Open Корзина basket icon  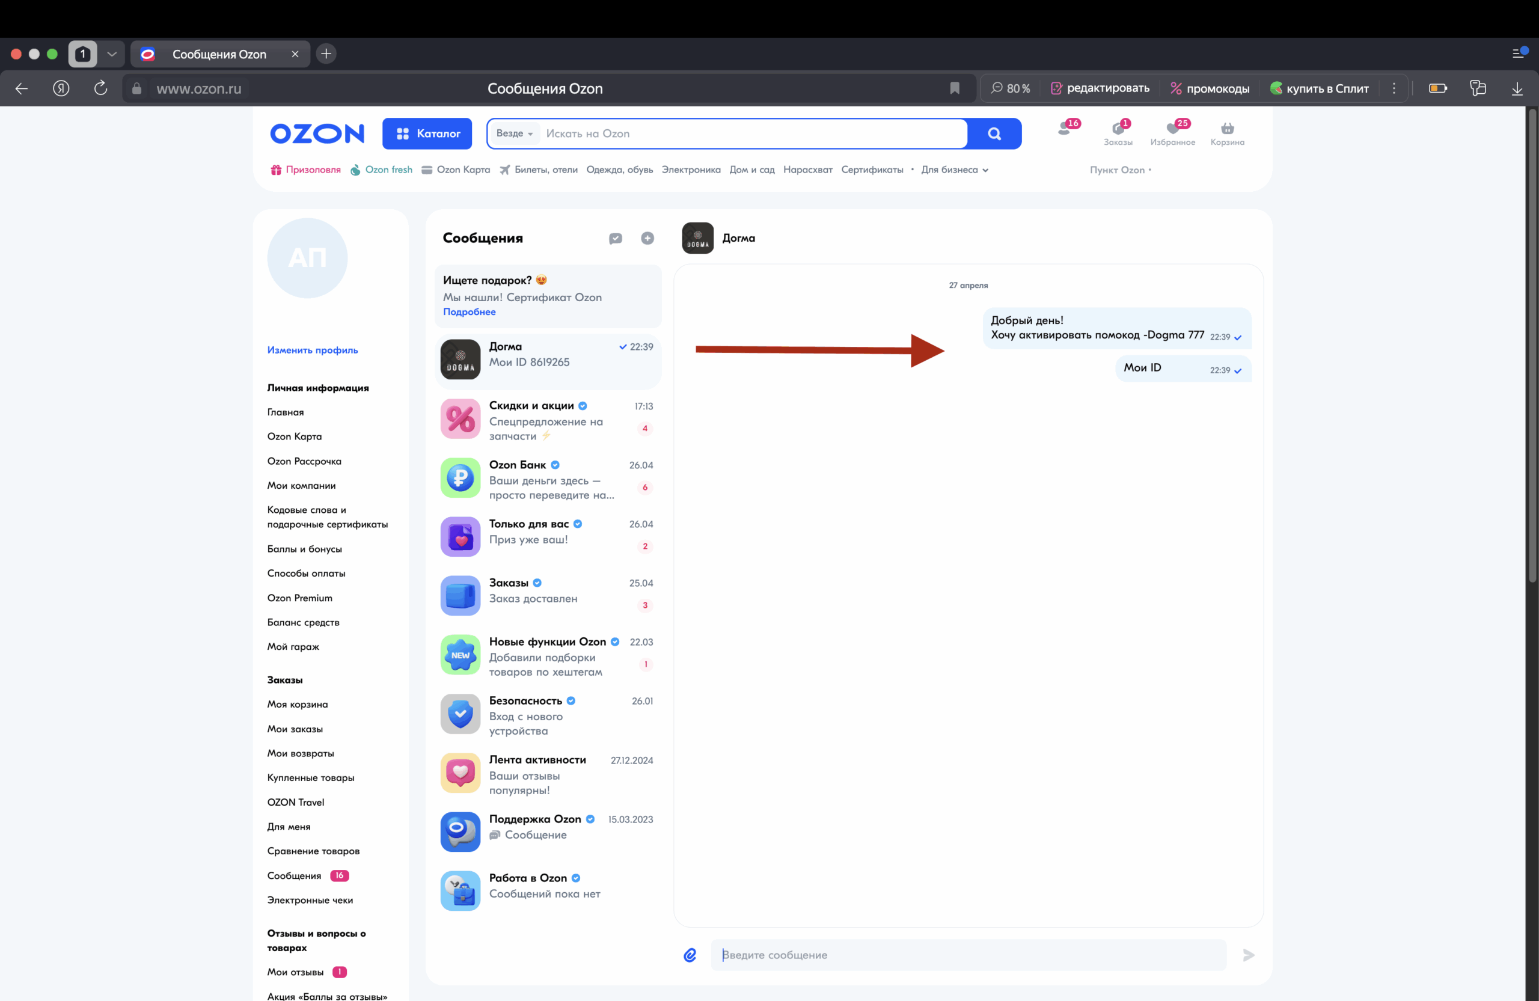pyautogui.click(x=1228, y=134)
